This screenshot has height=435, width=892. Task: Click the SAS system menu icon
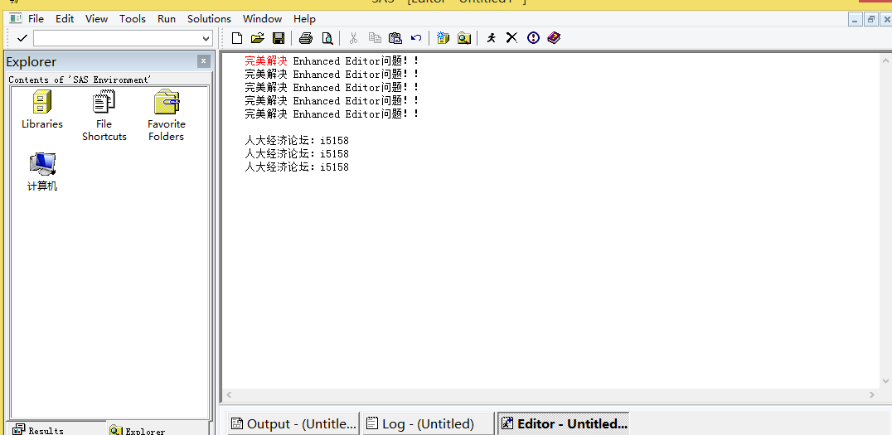click(16, 19)
